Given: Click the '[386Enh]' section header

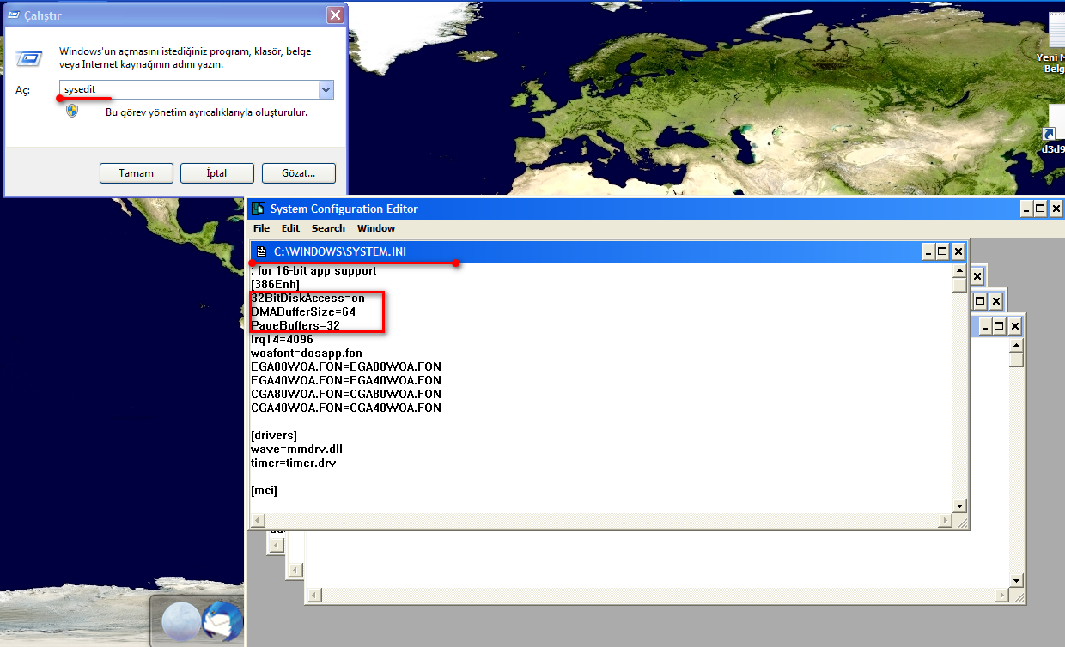Looking at the screenshot, I should (x=275, y=284).
